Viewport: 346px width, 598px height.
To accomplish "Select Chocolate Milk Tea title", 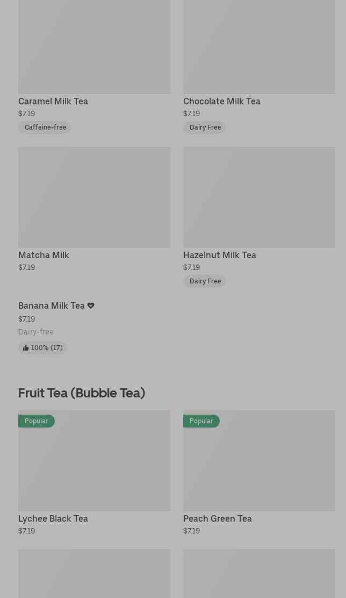I will 221,101.
